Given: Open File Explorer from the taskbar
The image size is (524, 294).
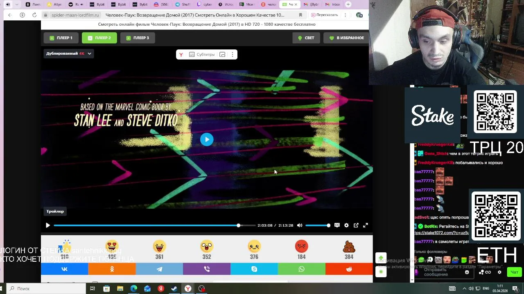Looking at the screenshot, I should click(x=120, y=289).
